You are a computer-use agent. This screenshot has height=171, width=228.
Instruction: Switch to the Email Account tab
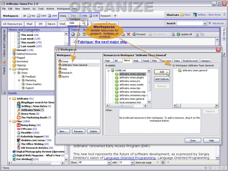tap(190, 61)
